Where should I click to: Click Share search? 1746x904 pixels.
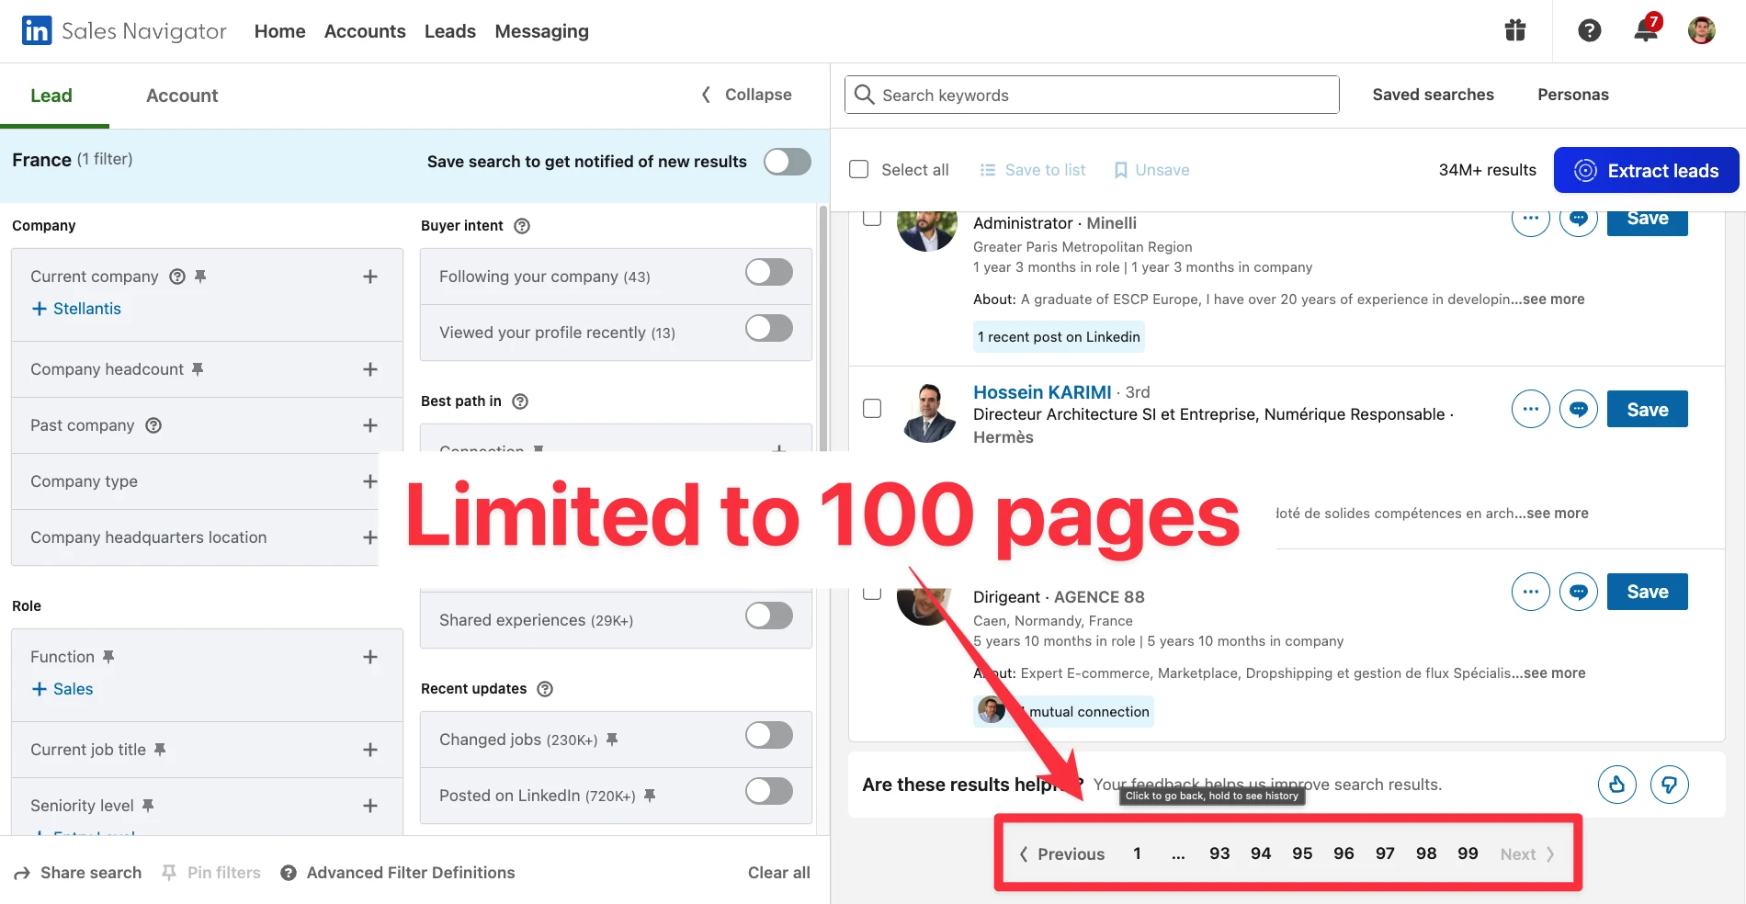(78, 873)
